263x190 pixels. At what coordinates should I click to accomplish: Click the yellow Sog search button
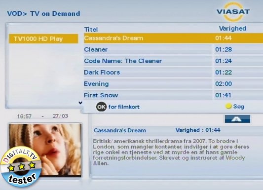click(228, 106)
